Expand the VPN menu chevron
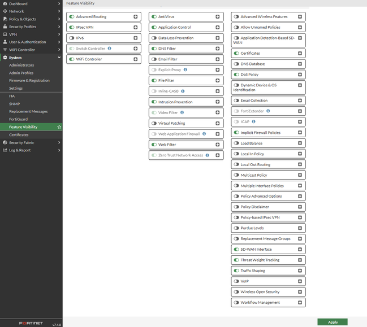 point(59,34)
